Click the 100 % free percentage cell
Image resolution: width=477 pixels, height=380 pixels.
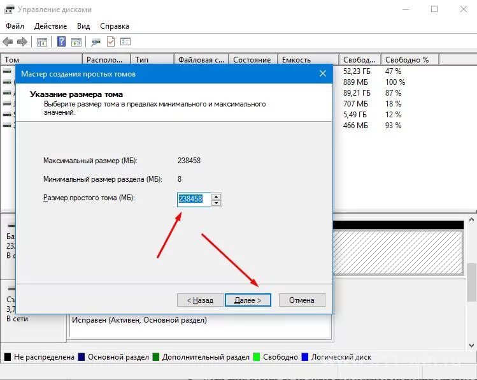tap(395, 82)
